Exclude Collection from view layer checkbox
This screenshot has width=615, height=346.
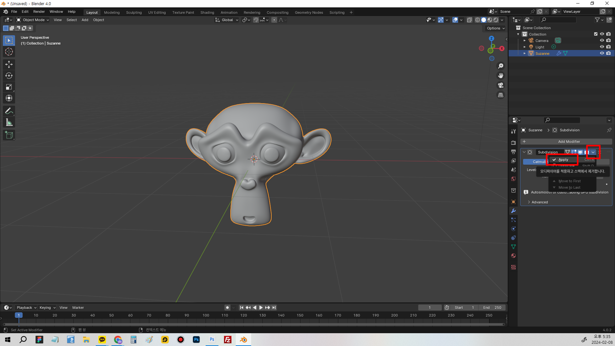click(596, 34)
